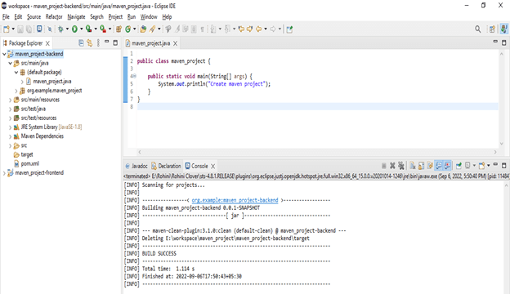Maximize the editor area panel
Image resolution: width=510 pixels, height=294 pixels.
[x=503, y=42]
